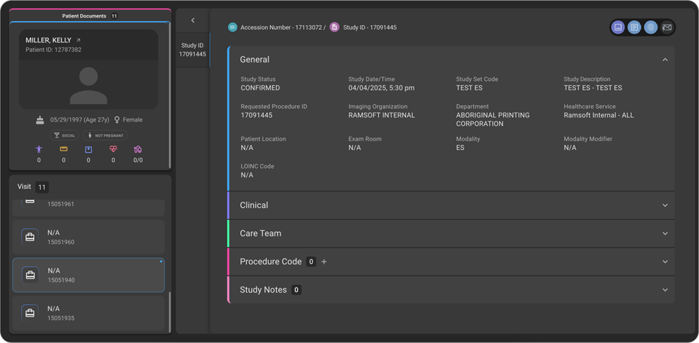699x343 pixels.
Task: Click the plus icon next to Procedure Code
Action: 324,261
